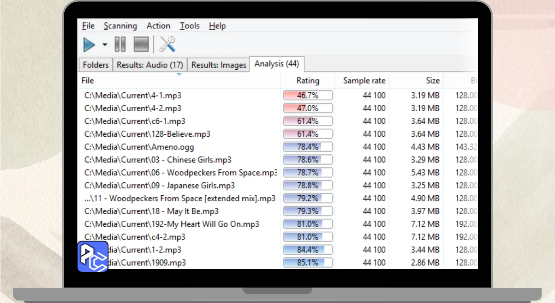Switch to Results: Audio (17) tab
Image resolution: width=555 pixels, height=303 pixels.
(150, 65)
